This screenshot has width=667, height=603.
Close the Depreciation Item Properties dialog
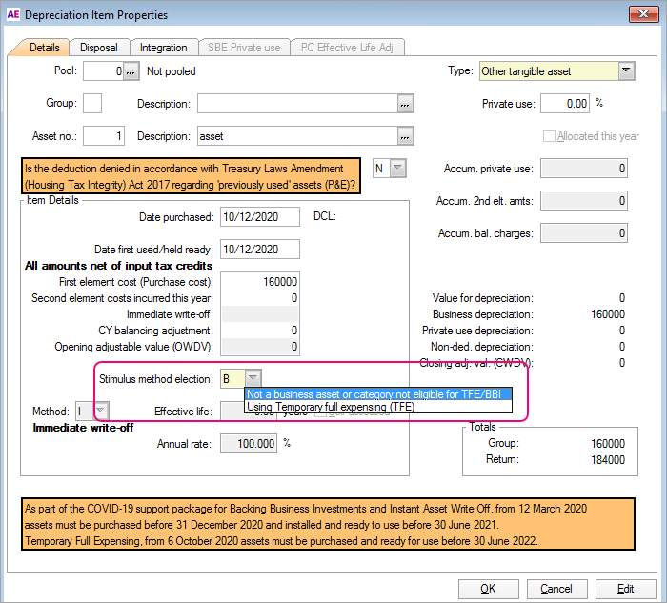(642, 15)
